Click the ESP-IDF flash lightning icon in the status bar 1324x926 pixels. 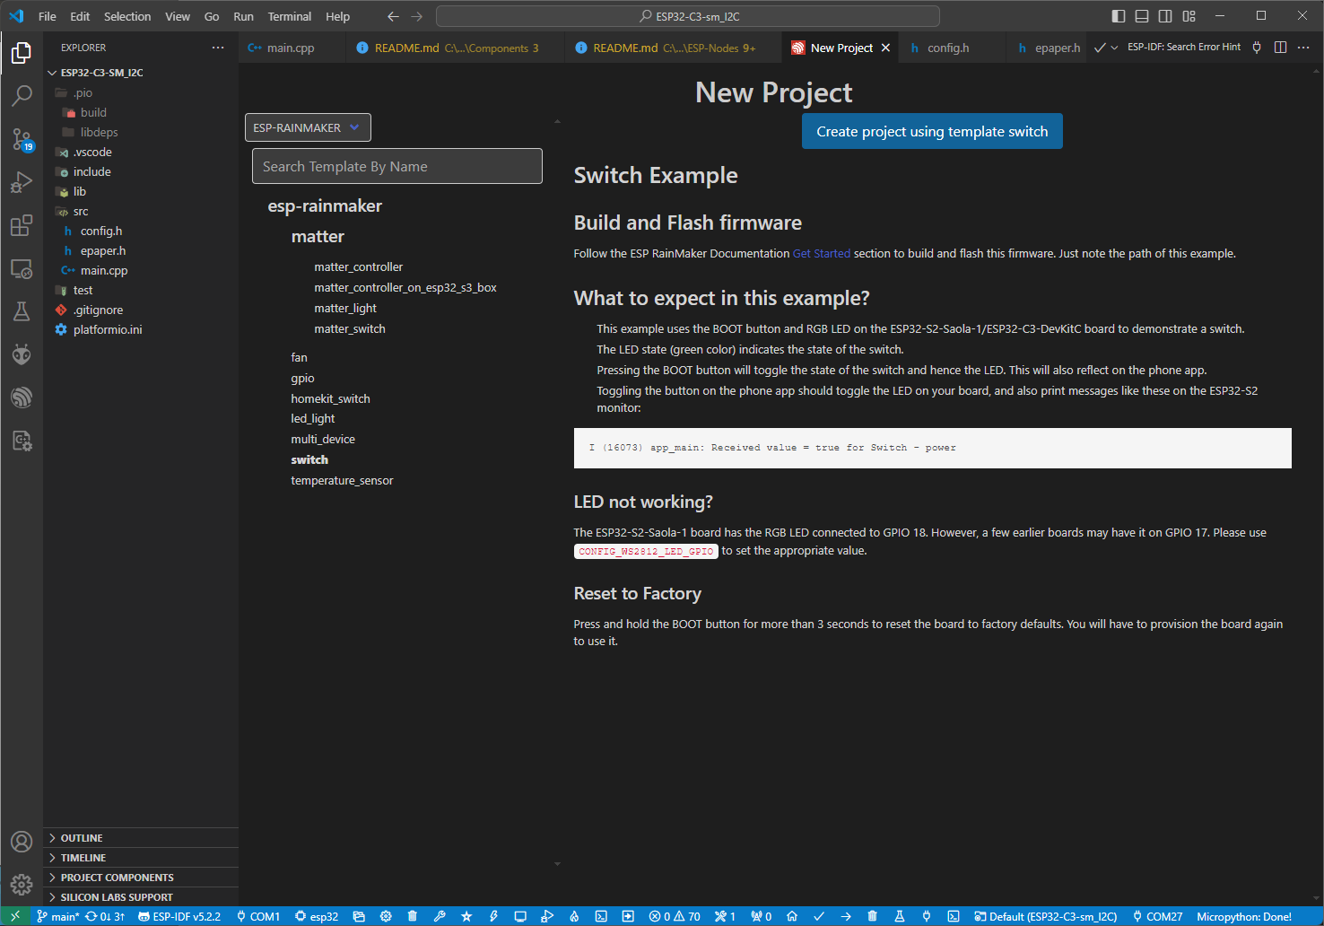coord(493,916)
